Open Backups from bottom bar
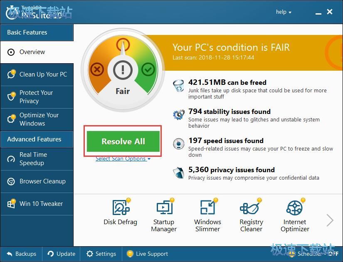 coord(21,254)
